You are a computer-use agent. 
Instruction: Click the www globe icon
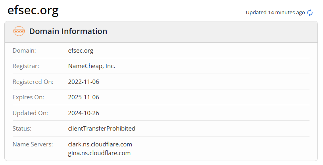point(19,31)
